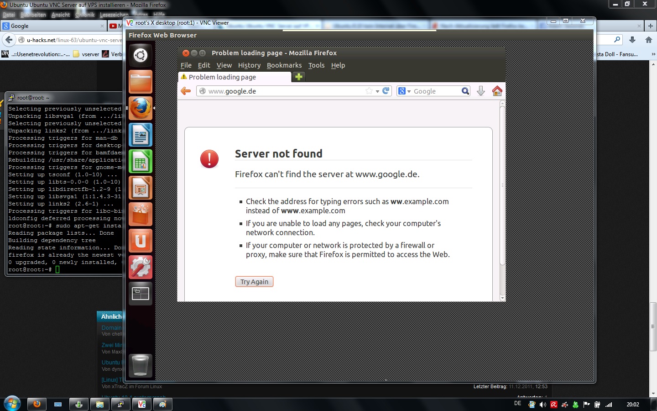The image size is (657, 411).
Task: Open a new tab with plus button
Action: (x=299, y=77)
